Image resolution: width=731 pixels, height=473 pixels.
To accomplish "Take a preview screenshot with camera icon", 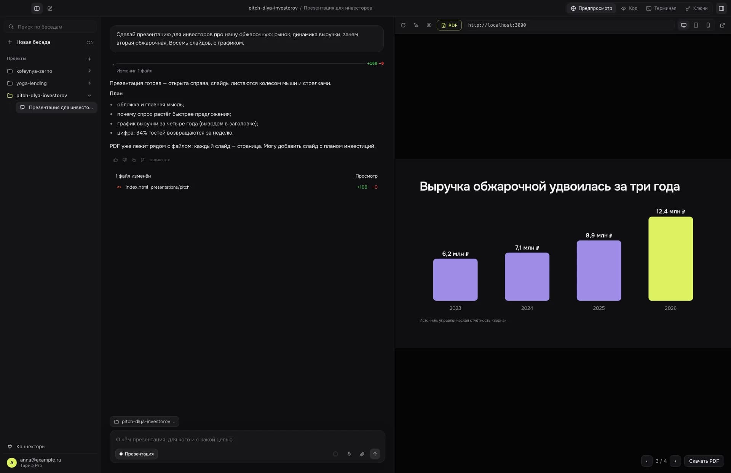I will pos(429,25).
